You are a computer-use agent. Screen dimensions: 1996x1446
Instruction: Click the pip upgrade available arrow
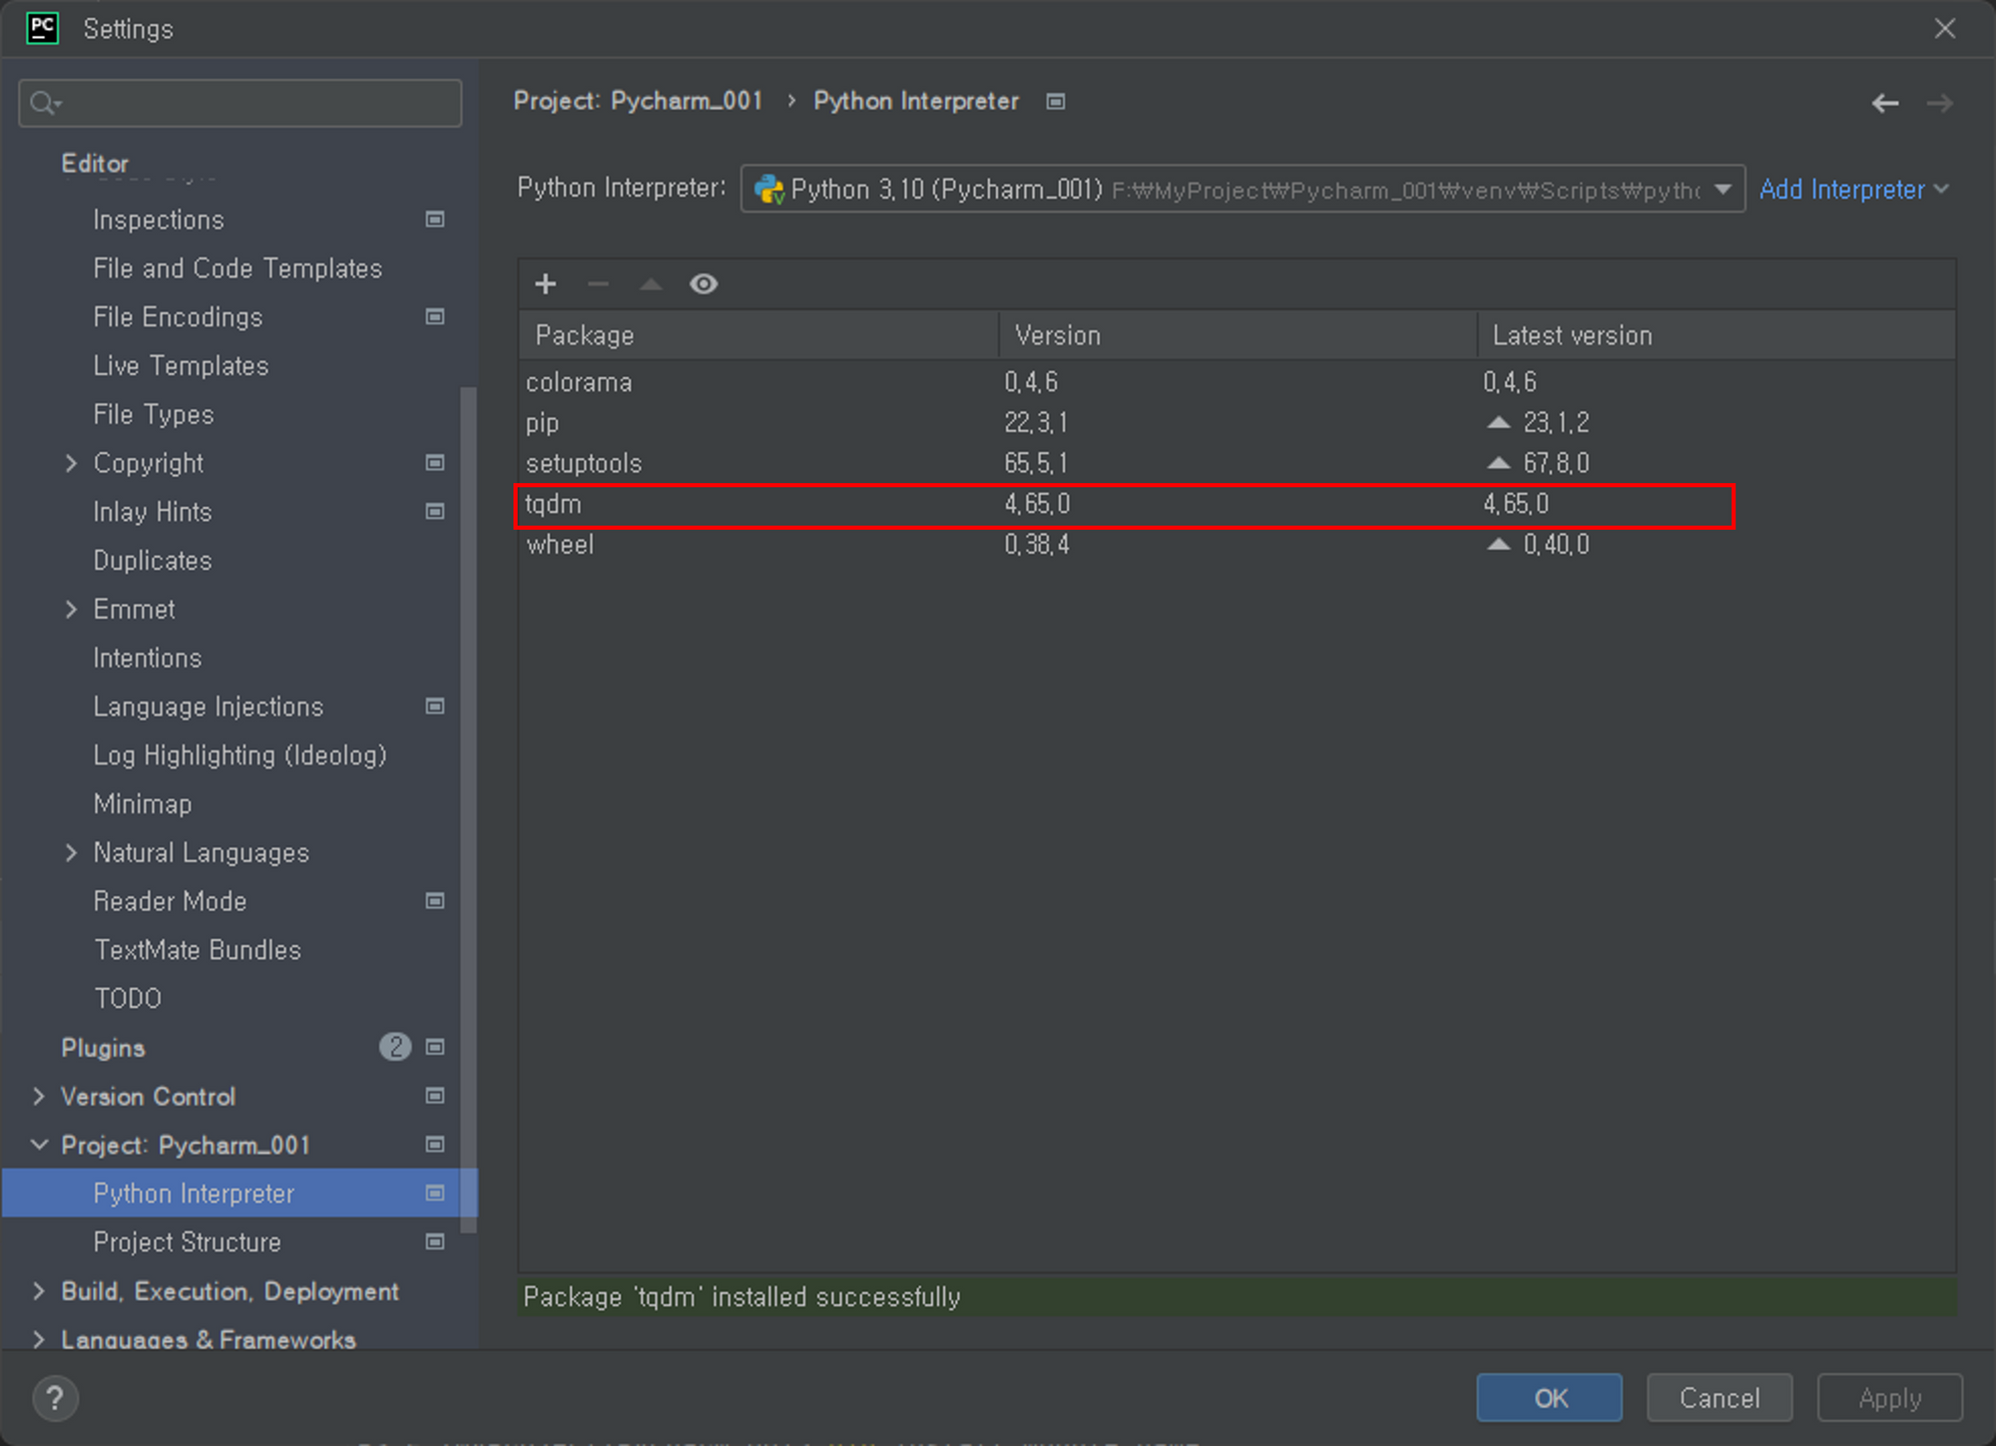pos(1498,422)
